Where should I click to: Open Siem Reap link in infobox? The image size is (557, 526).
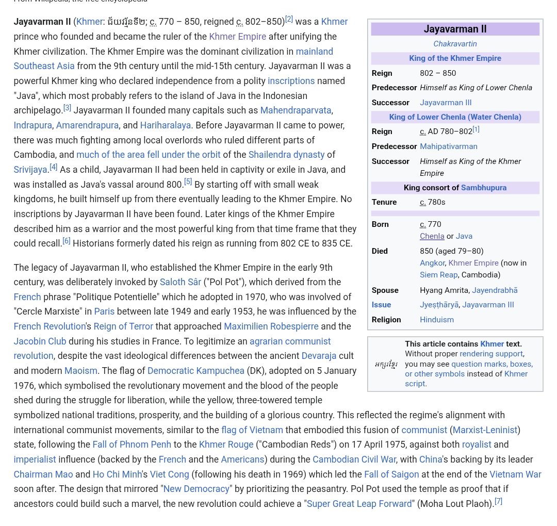click(439, 275)
